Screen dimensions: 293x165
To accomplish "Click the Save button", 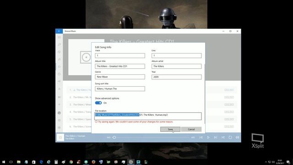I will pos(170,129).
